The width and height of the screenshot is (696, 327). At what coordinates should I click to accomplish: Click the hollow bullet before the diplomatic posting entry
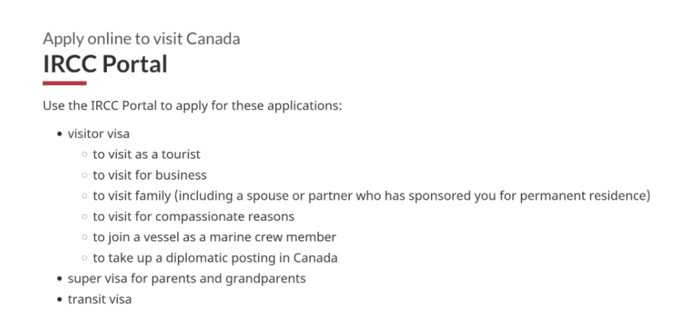(84, 259)
